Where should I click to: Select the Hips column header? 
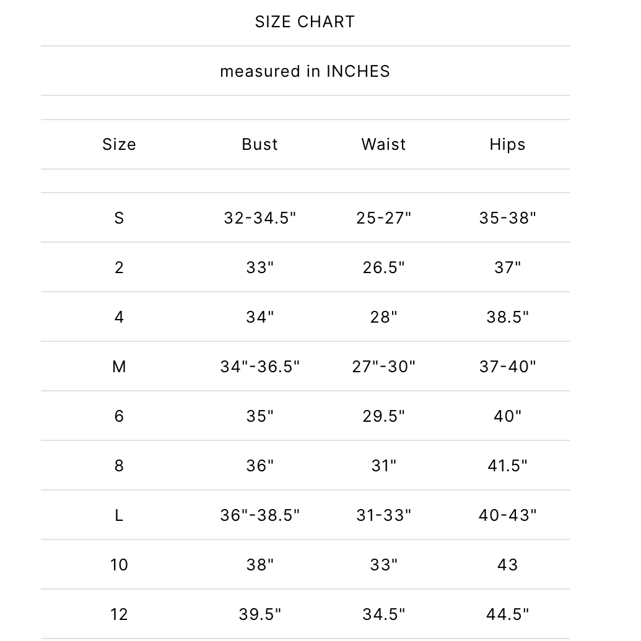click(x=507, y=145)
